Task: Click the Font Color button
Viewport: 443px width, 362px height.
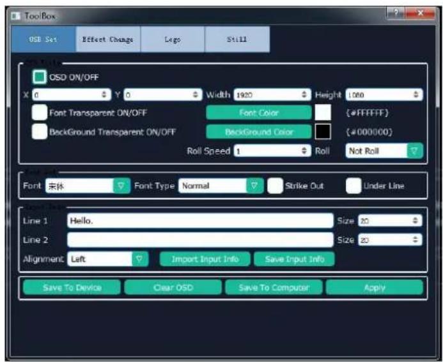Action: coord(259,113)
